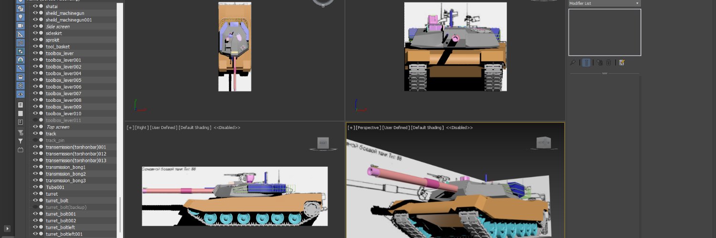
Task: Open Right viewport [Default Shading] menu
Action: (195, 128)
